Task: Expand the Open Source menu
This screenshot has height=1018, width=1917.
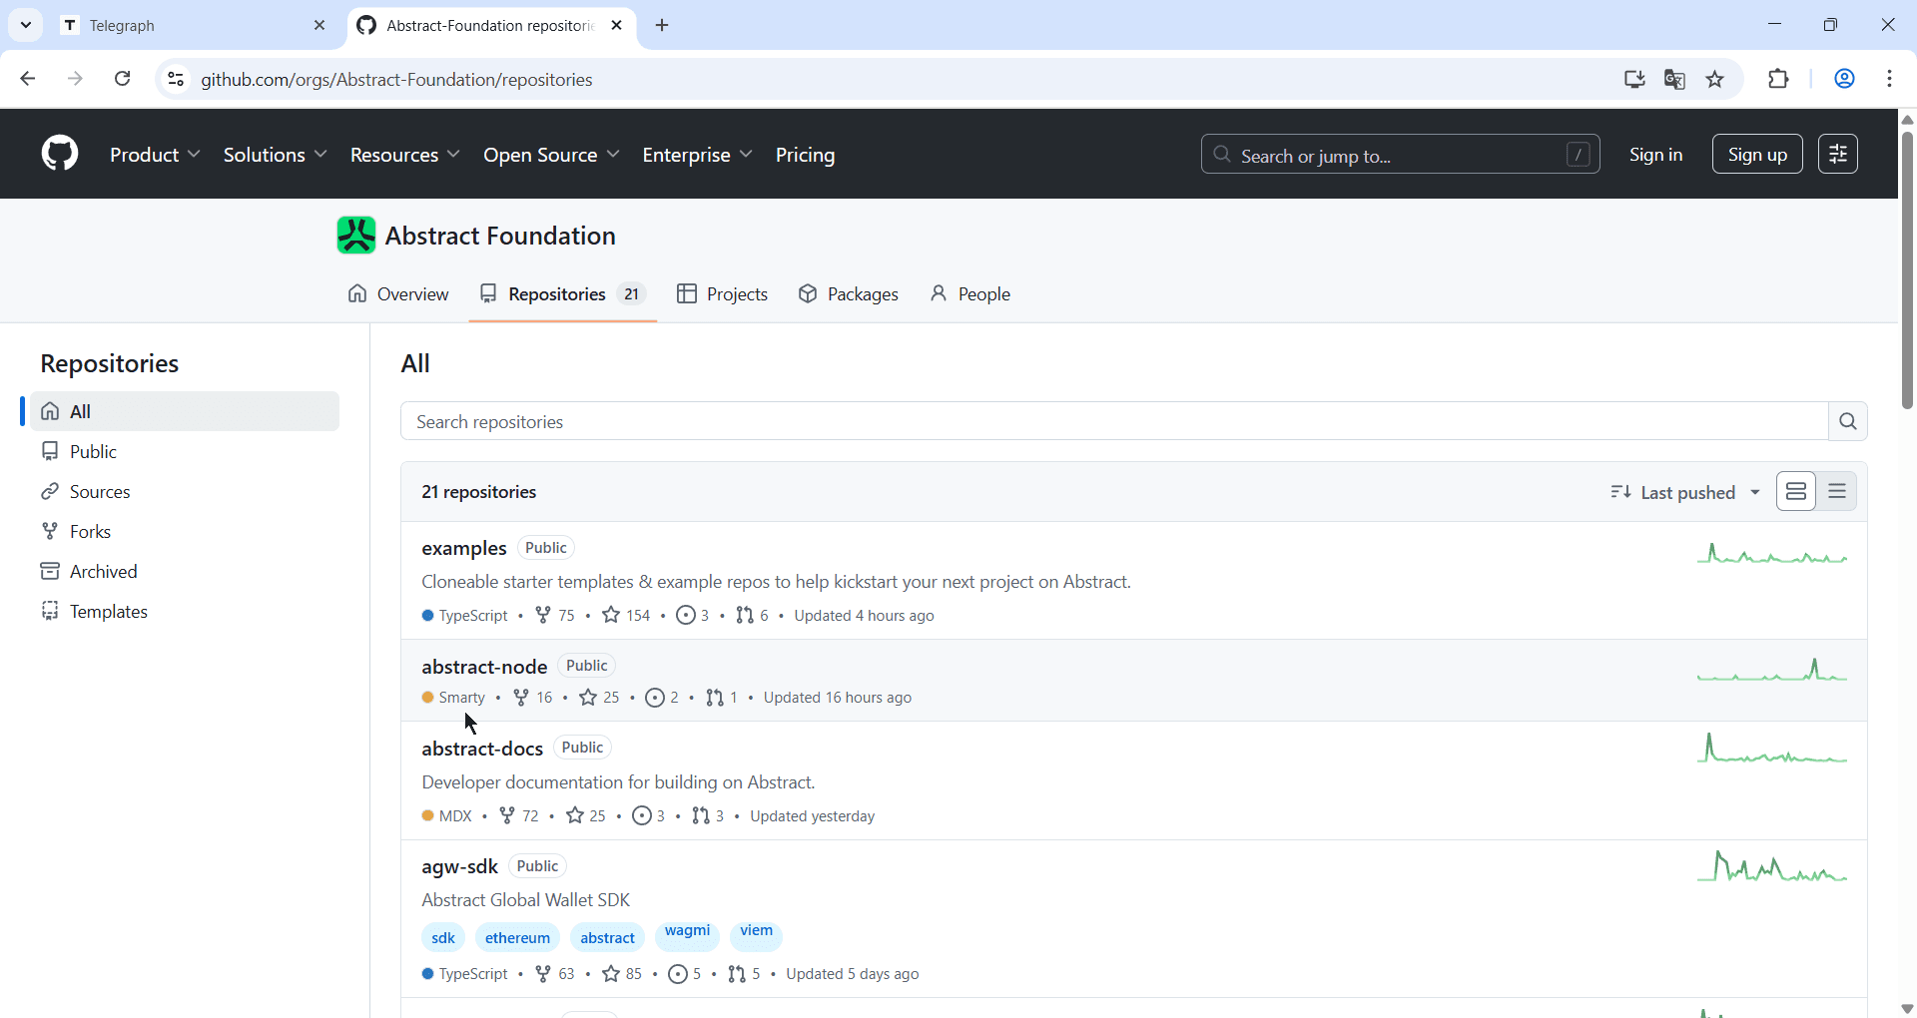Action: click(552, 155)
